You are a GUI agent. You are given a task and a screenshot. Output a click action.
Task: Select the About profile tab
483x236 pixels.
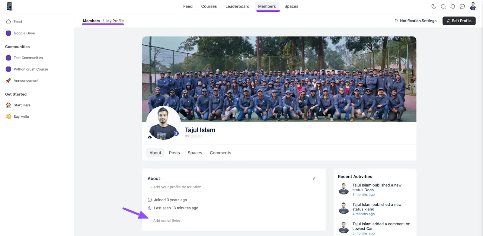[x=155, y=153]
